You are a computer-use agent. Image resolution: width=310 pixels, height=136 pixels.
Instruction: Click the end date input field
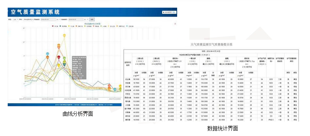click(x=75, y=19)
